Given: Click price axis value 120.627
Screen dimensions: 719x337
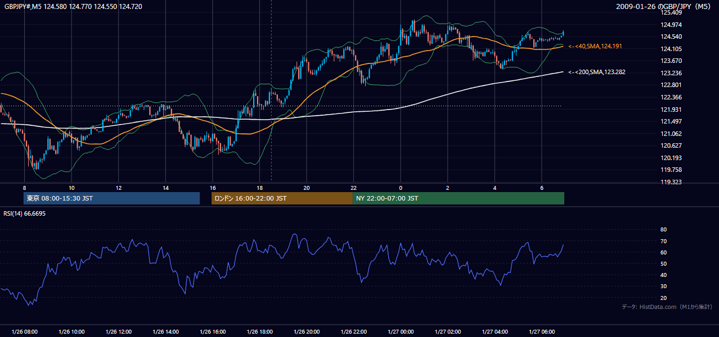Looking at the screenshot, I should 671,145.
